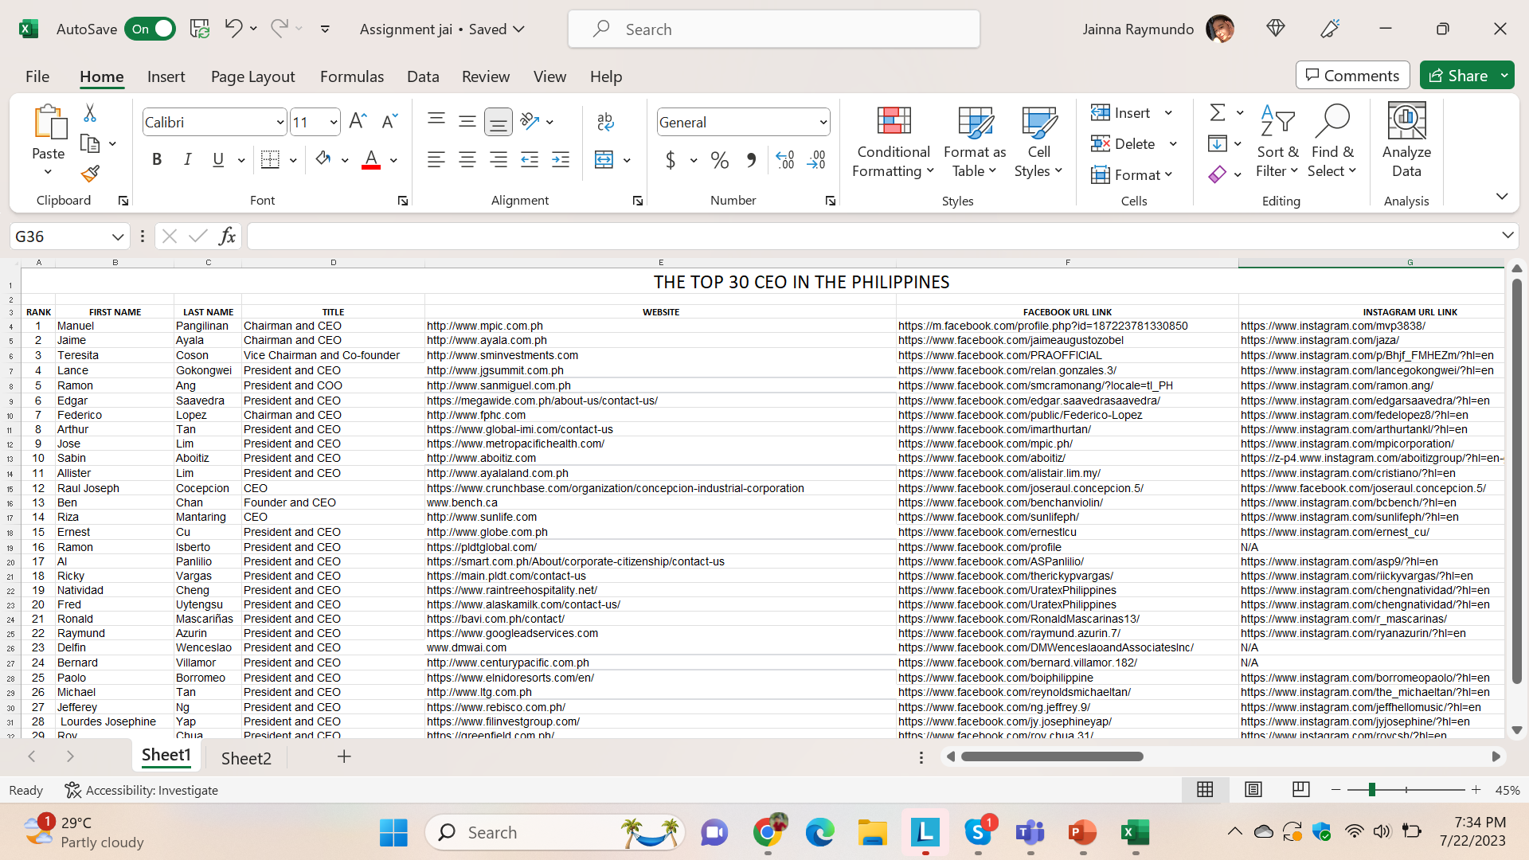Click the Share button
The image size is (1529, 860).
click(x=1459, y=75)
